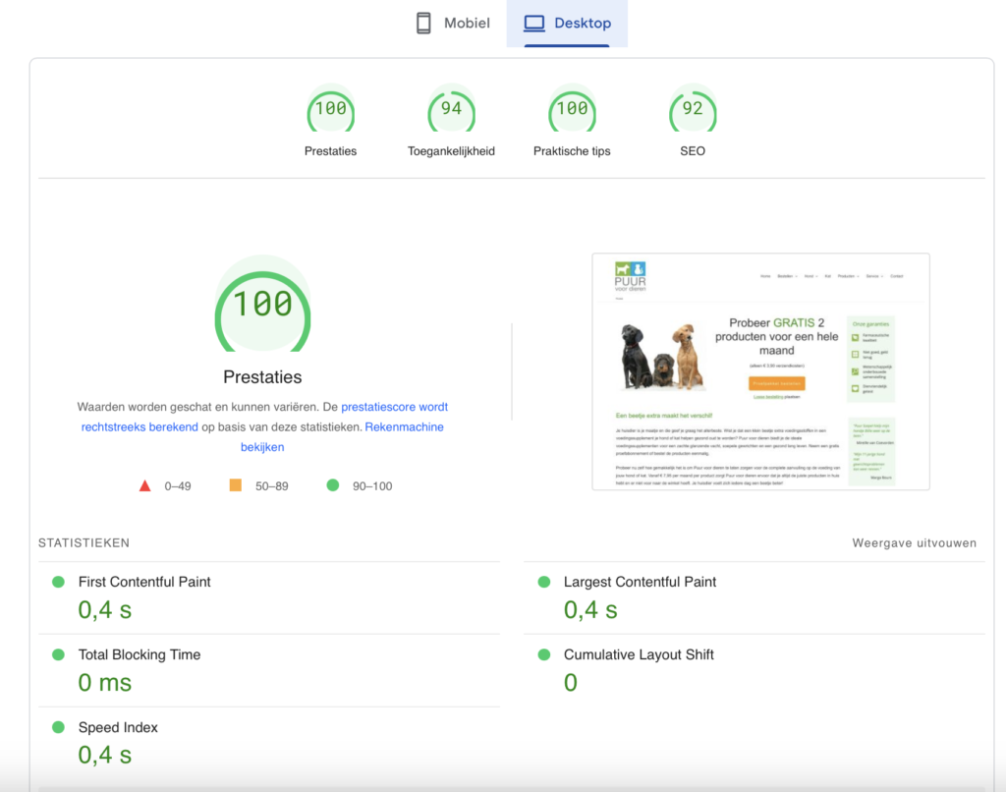Select the Desktop tab
Image resolution: width=1006 pixels, height=792 pixels.
pos(567,24)
